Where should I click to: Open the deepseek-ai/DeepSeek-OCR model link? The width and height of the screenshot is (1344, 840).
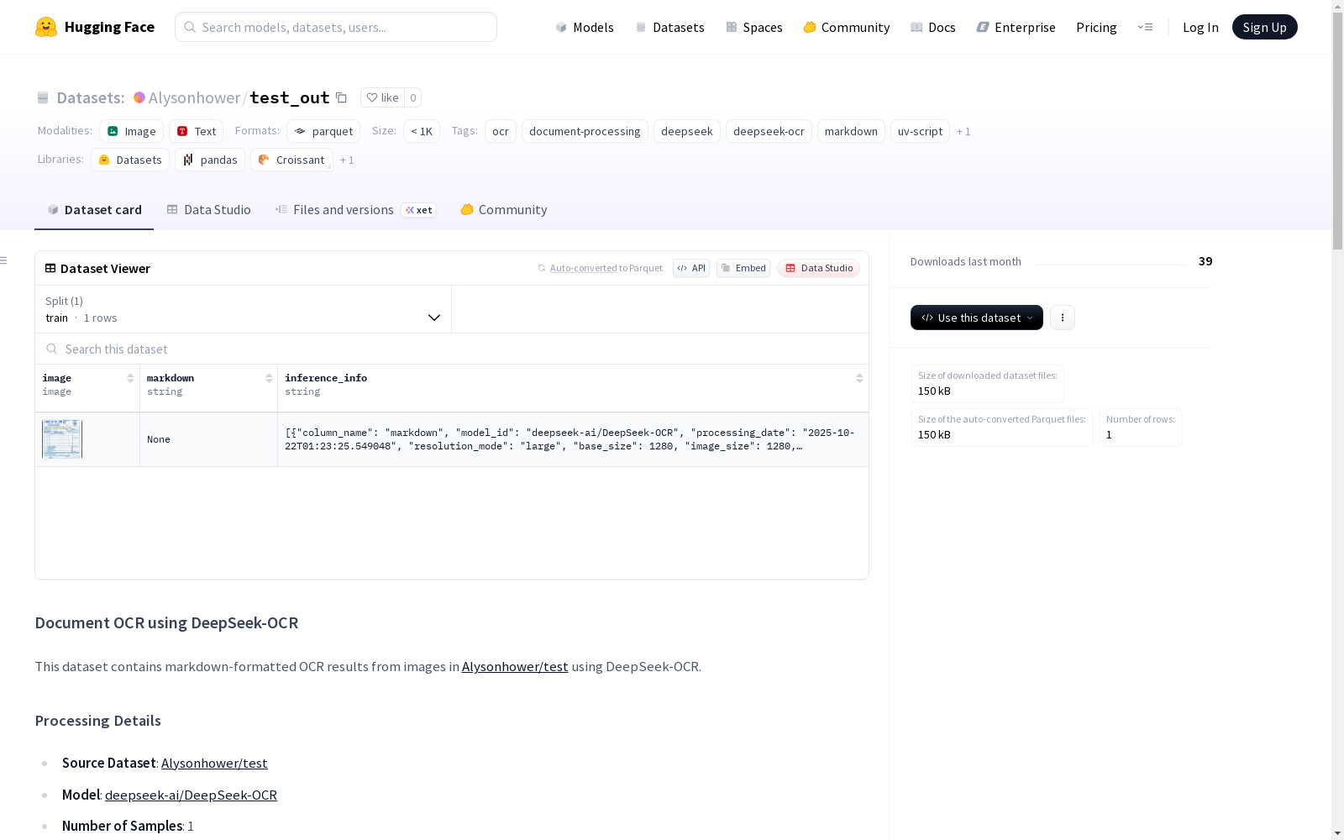coord(191,795)
